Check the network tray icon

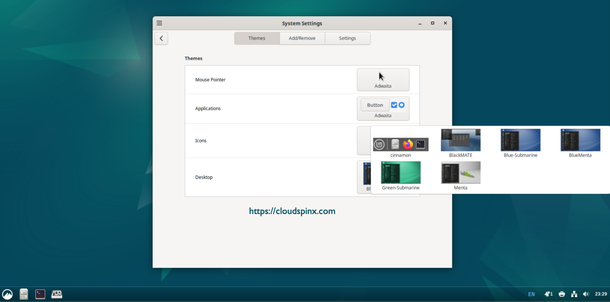(x=574, y=294)
